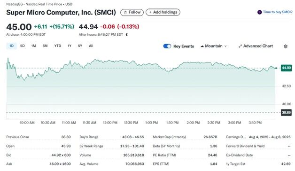Click the 38.89 previous close chart label

[286, 112]
